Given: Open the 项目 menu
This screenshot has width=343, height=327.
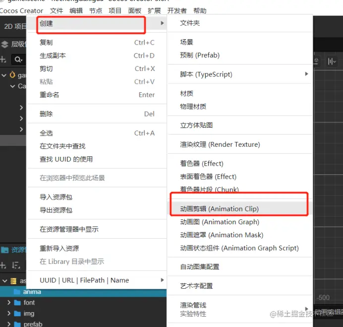Looking at the screenshot, I should tap(115, 10).
